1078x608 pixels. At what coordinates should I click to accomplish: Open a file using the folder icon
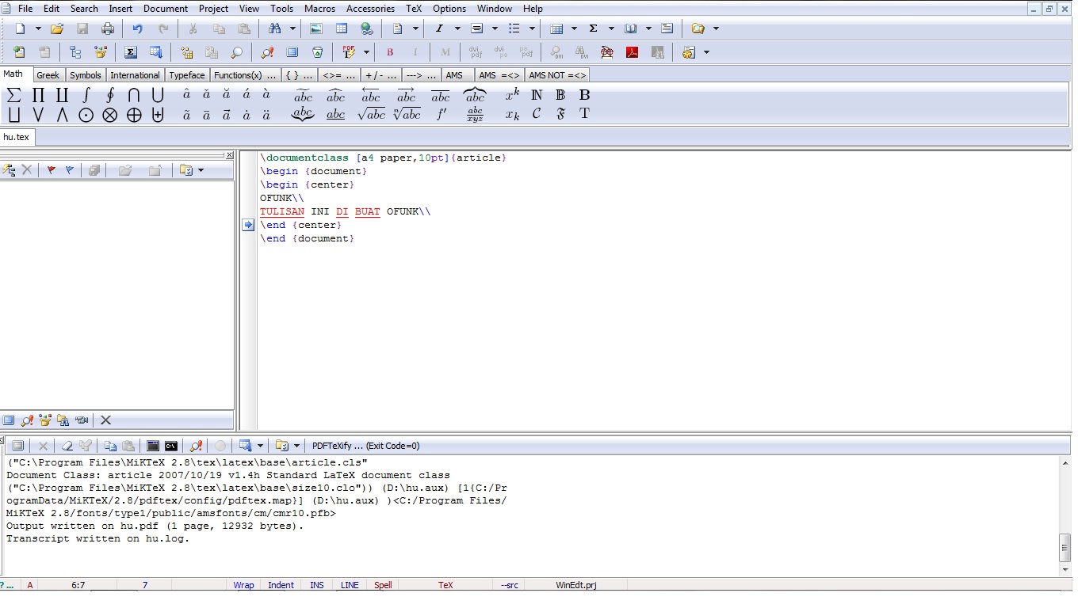[x=57, y=29]
